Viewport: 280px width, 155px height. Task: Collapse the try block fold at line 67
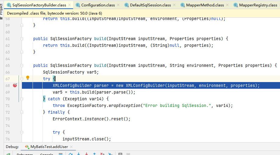(x=22, y=79)
